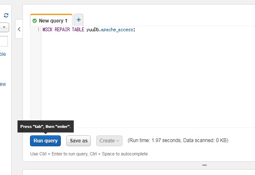This screenshot has width=255, height=175.
Task: Click the green success checkmark on the tab
Action: [x=35, y=21]
